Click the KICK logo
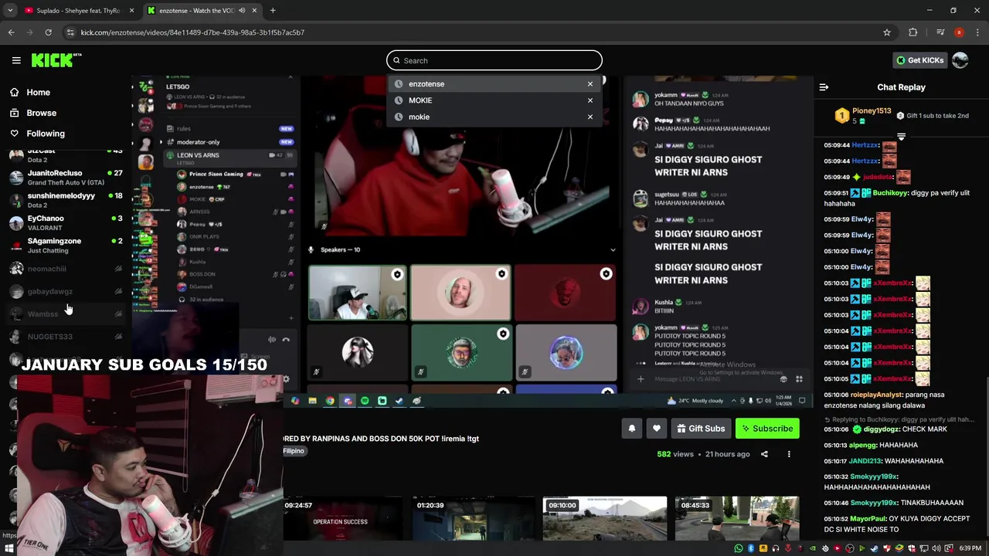 [x=56, y=60]
